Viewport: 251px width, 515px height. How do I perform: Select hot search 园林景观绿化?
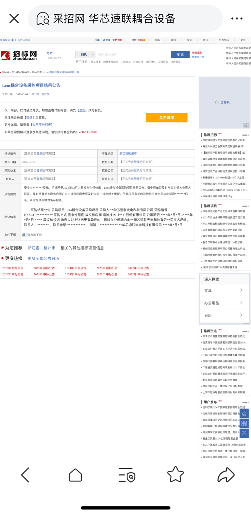111,62
